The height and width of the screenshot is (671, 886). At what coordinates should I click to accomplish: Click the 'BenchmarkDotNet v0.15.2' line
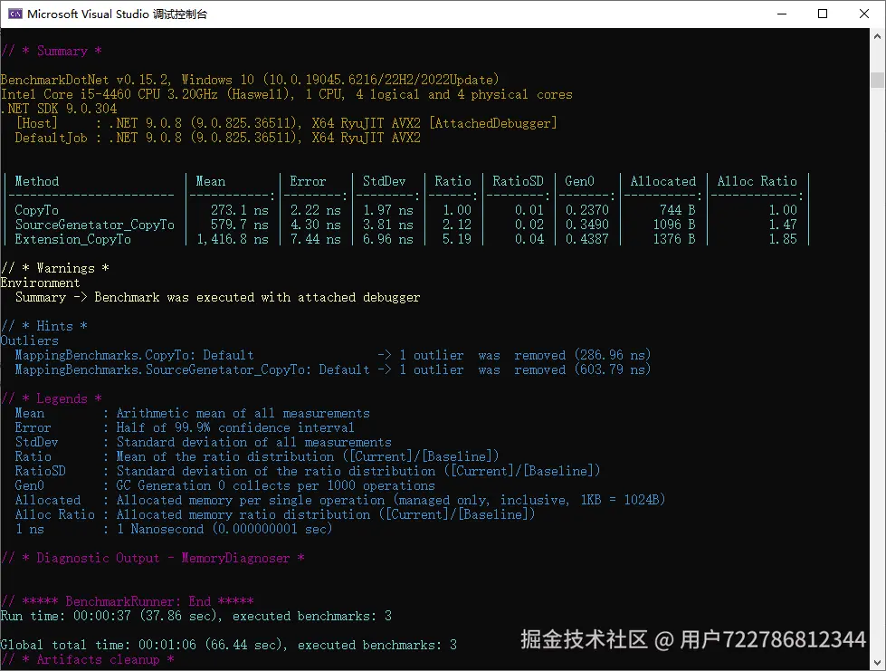pos(250,80)
